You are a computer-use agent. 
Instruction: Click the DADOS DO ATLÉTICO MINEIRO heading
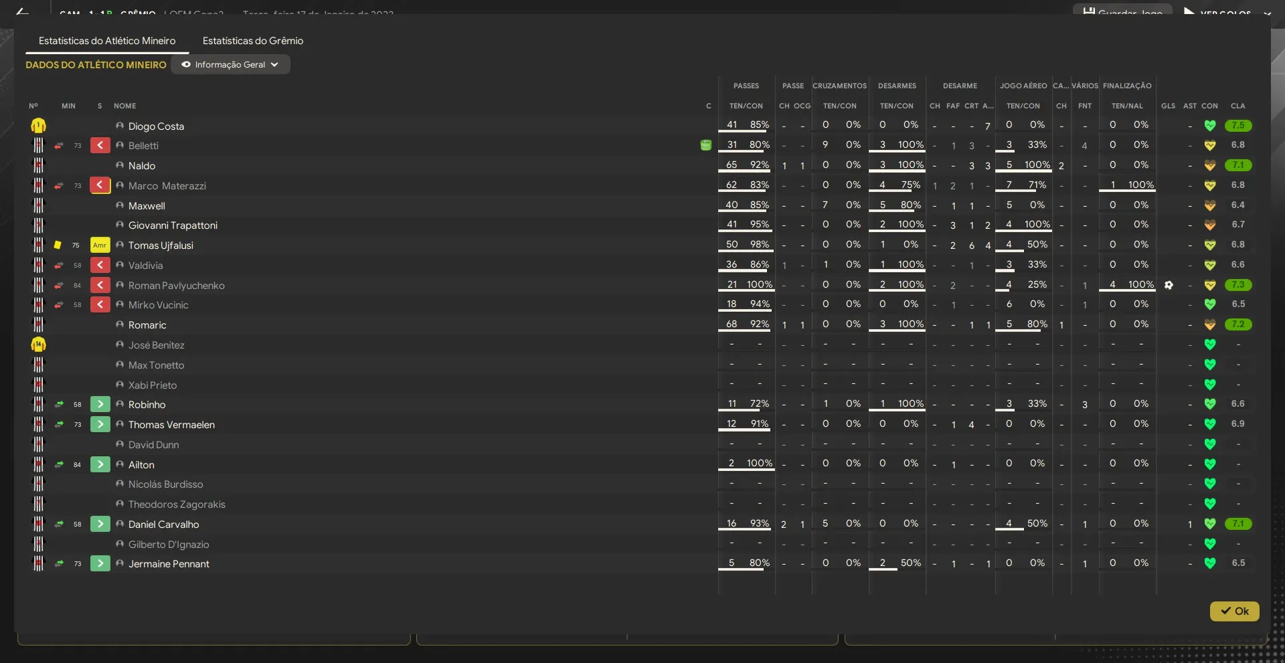point(96,65)
